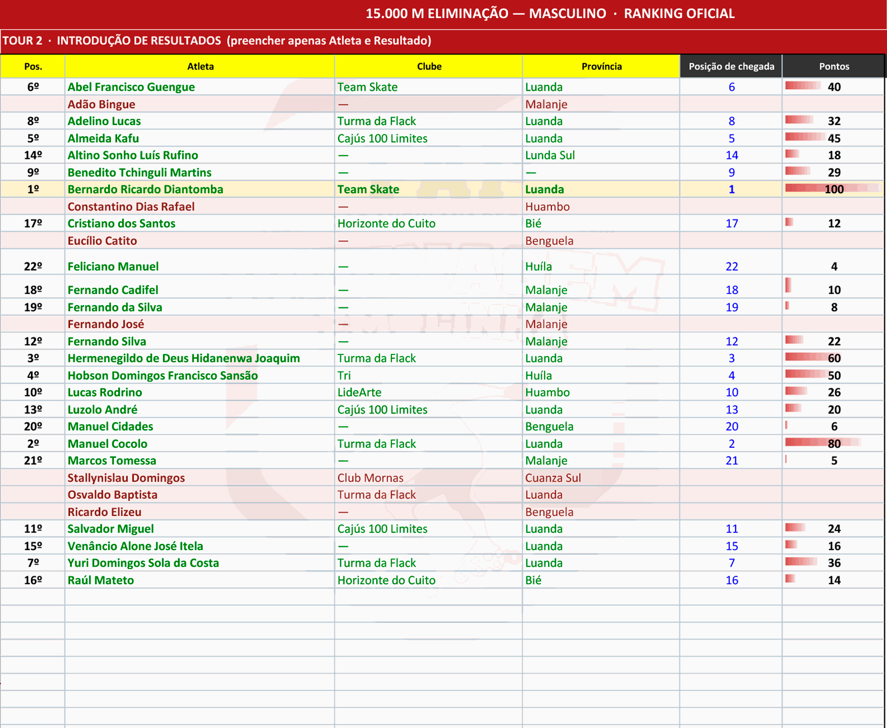Image resolution: width=887 pixels, height=728 pixels.
Task: Click the cell 'Abel Francisco Guengue'
Action: (x=200, y=87)
